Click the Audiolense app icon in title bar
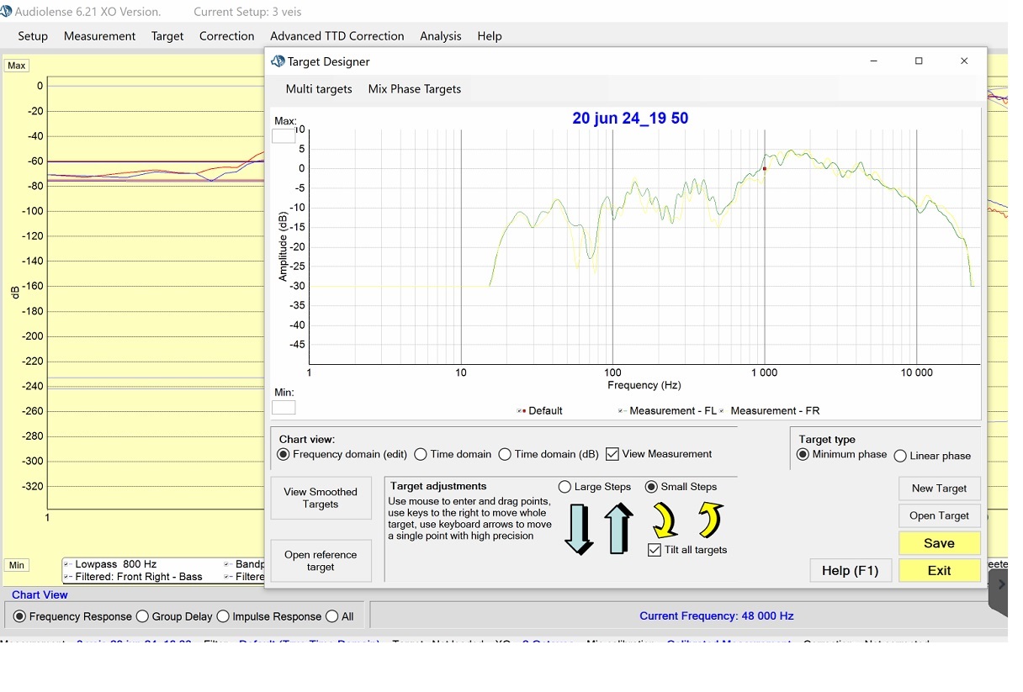 [x=7, y=12]
